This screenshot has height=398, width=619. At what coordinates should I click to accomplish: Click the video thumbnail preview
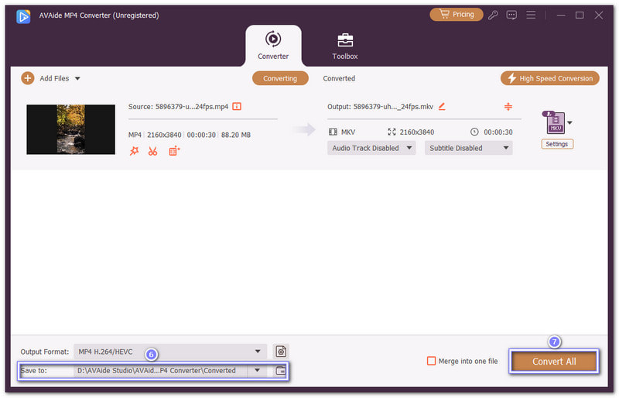click(70, 129)
